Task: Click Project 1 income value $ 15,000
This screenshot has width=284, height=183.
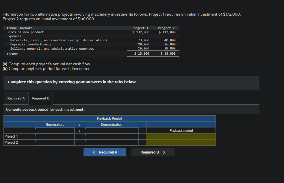Action: tap(142, 54)
